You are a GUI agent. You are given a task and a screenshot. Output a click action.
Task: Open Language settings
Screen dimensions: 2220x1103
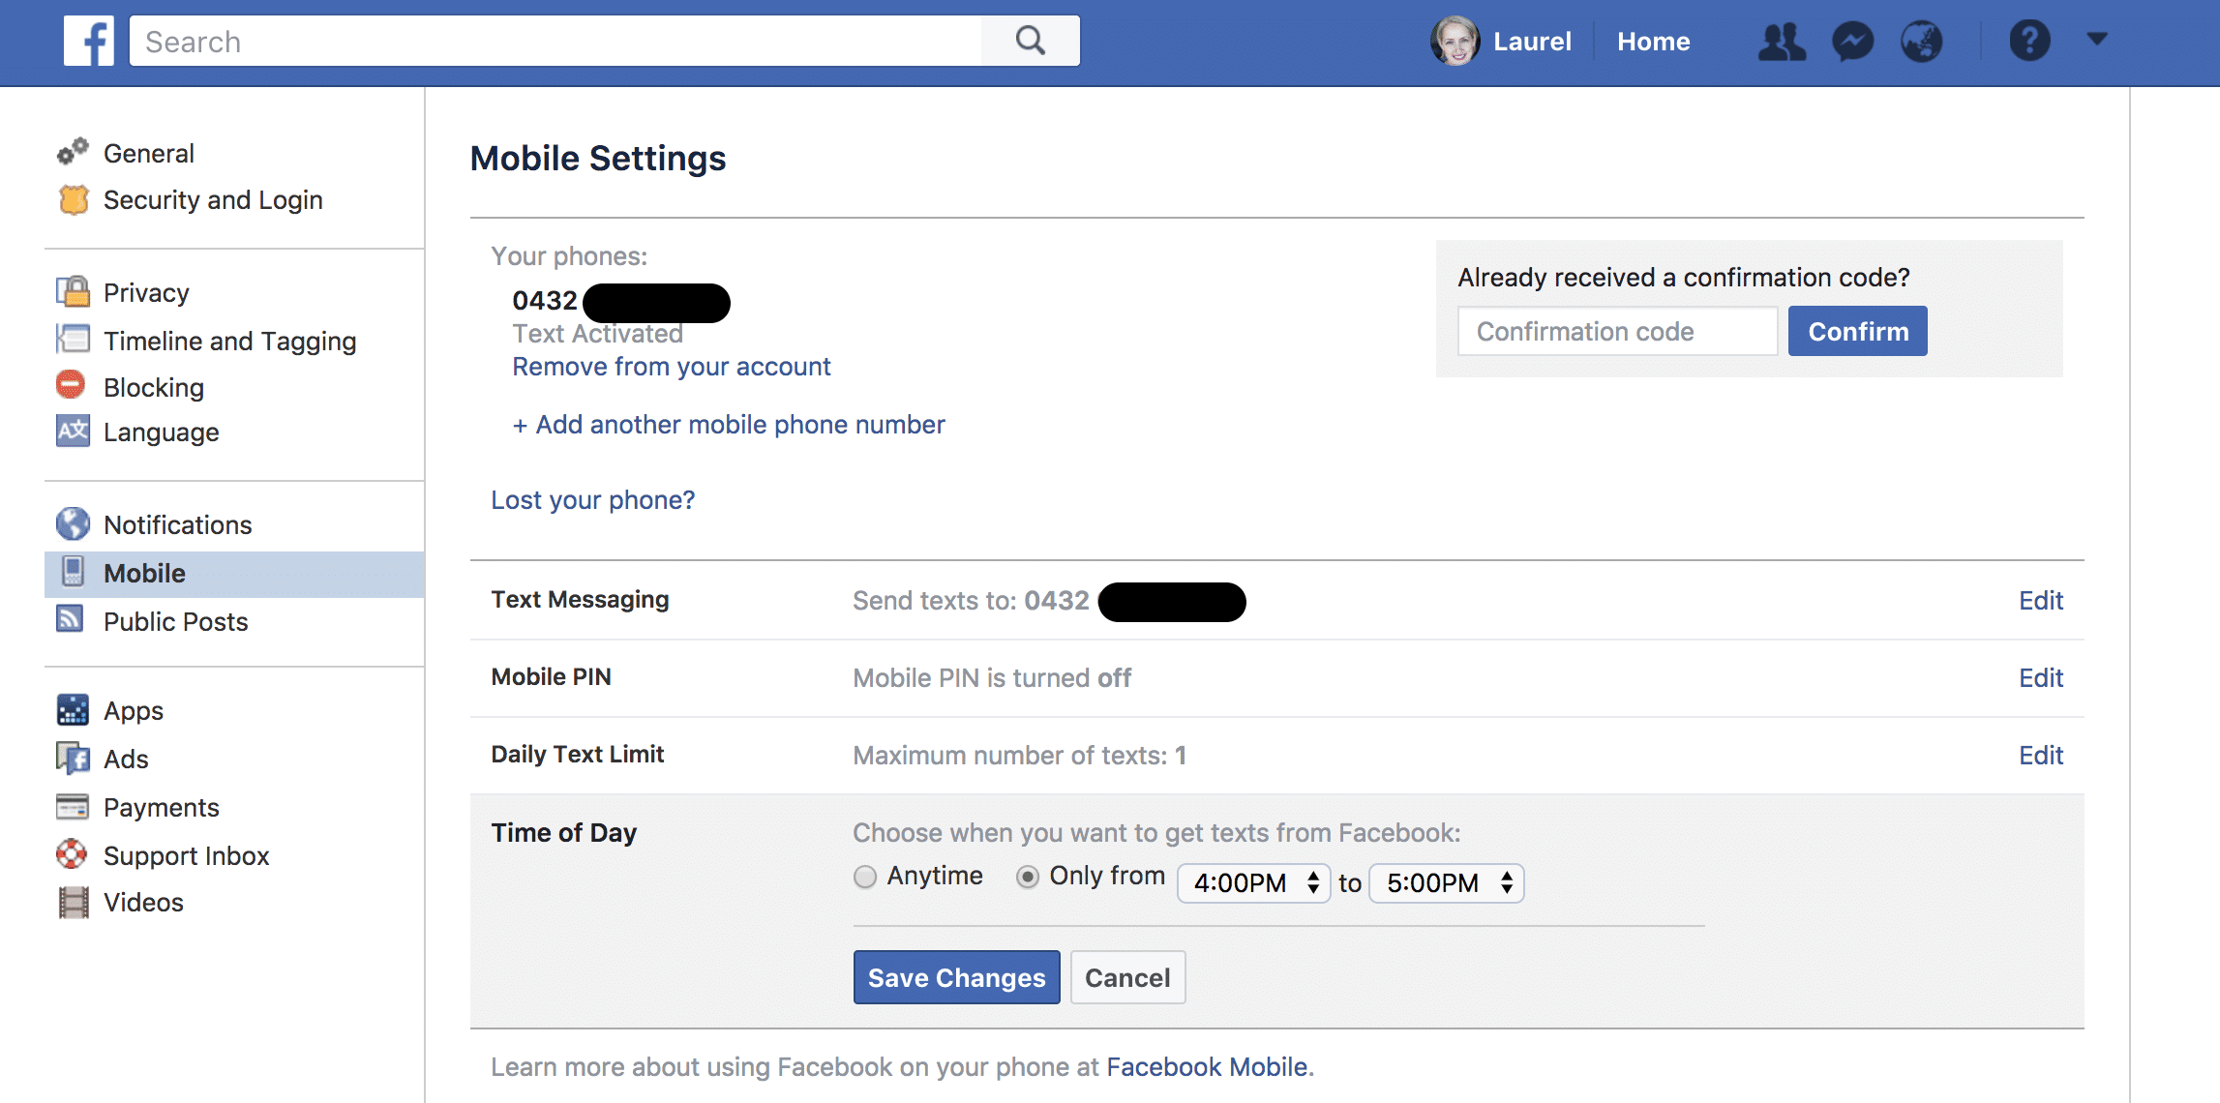[x=162, y=432]
